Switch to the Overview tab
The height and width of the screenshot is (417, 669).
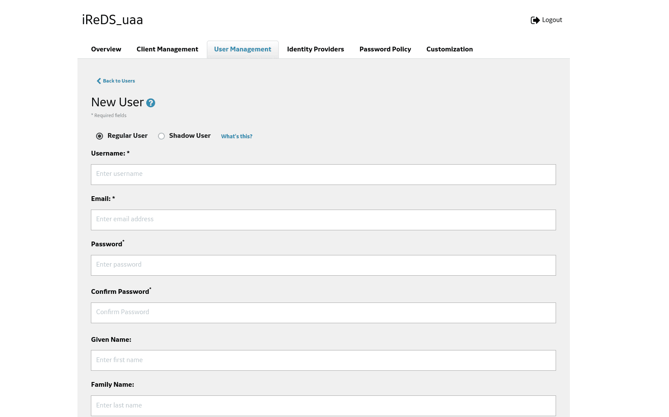click(106, 49)
